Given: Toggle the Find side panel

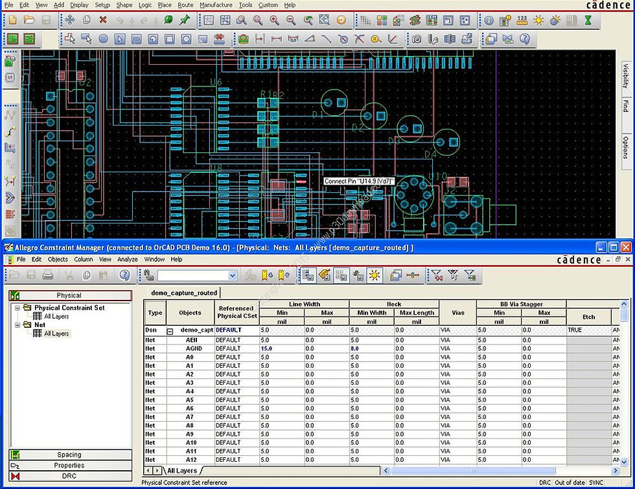Looking at the screenshot, I should tap(625, 106).
